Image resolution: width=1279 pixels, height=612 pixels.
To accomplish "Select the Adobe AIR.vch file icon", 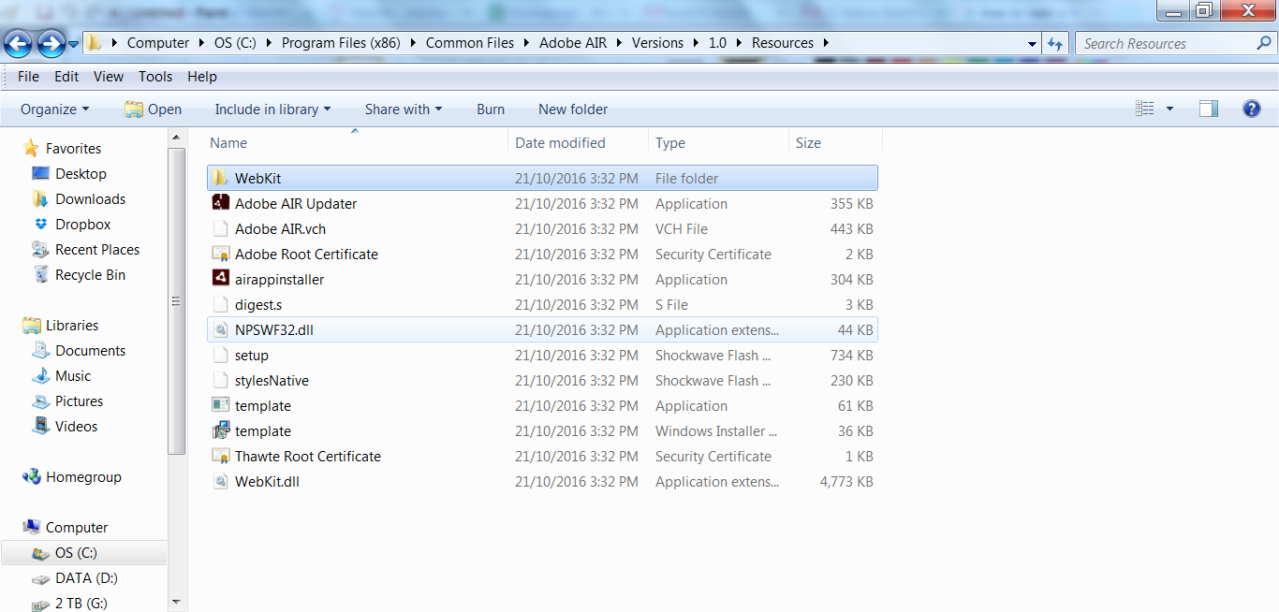I will pos(220,228).
